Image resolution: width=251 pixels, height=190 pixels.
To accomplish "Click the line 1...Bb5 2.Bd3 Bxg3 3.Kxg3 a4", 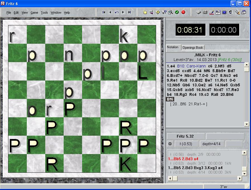I will coord(195,168).
